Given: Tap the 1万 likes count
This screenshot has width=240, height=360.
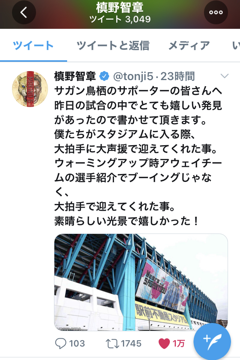Looking at the screenshot, I should tap(178, 344).
